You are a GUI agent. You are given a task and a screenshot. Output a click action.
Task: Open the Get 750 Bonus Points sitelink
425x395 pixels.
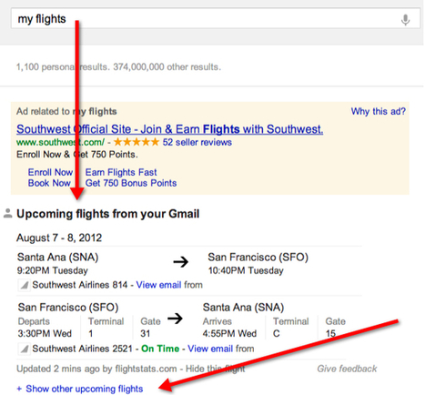pyautogui.click(x=131, y=183)
